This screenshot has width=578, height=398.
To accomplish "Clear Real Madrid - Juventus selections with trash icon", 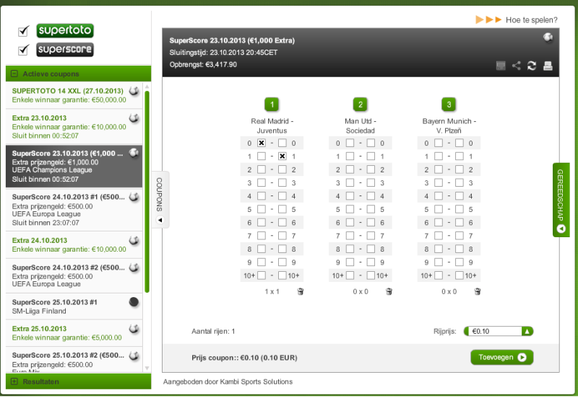I will pos(301,291).
